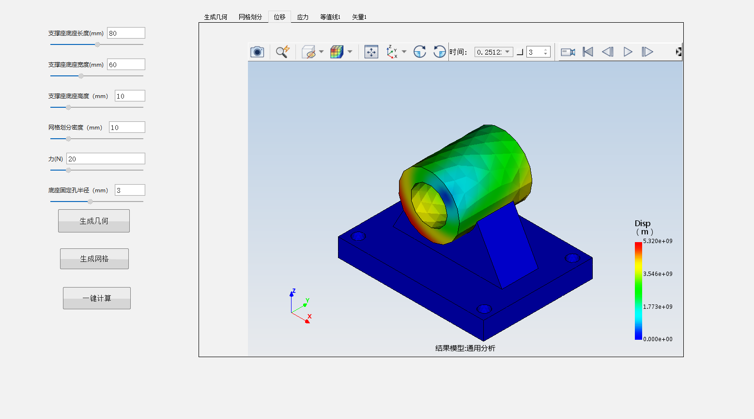Image resolution: width=754 pixels, height=419 pixels.
Task: Open the axis orientation dropdown arrow
Action: (x=404, y=52)
